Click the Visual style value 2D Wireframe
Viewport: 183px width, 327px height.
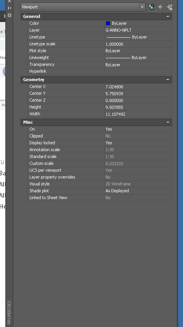click(x=118, y=184)
